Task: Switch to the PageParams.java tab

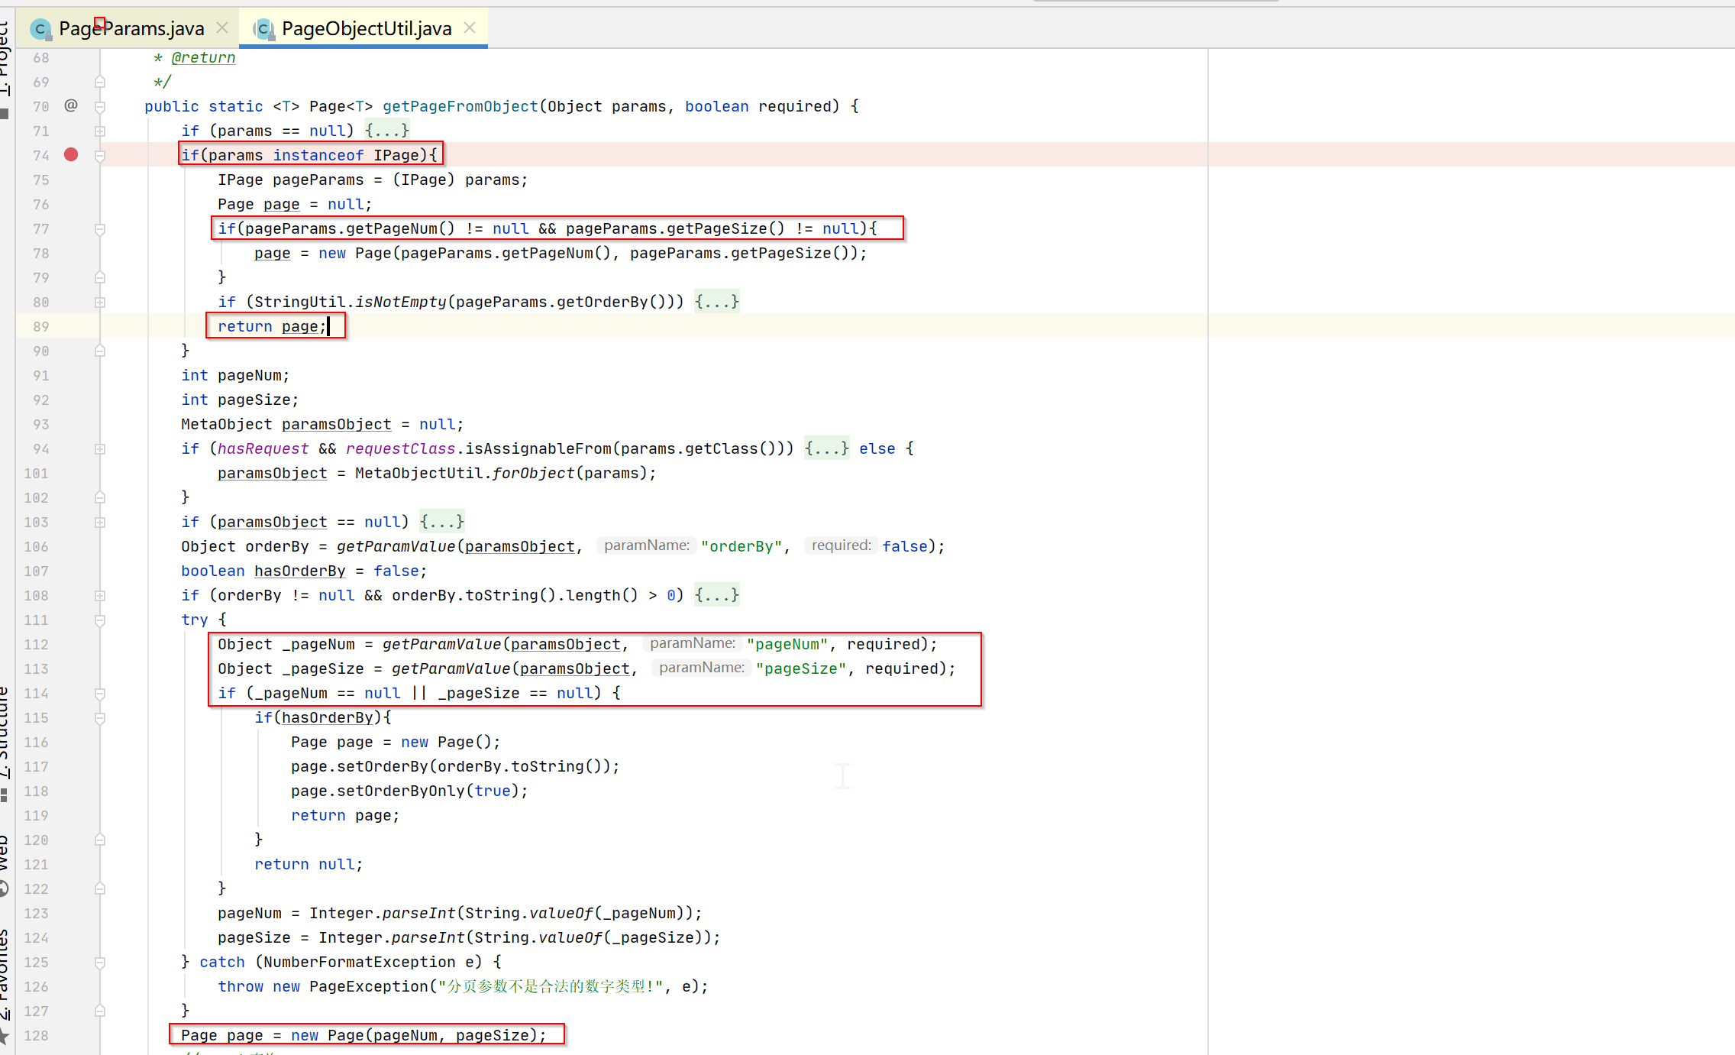Action: coord(131,29)
